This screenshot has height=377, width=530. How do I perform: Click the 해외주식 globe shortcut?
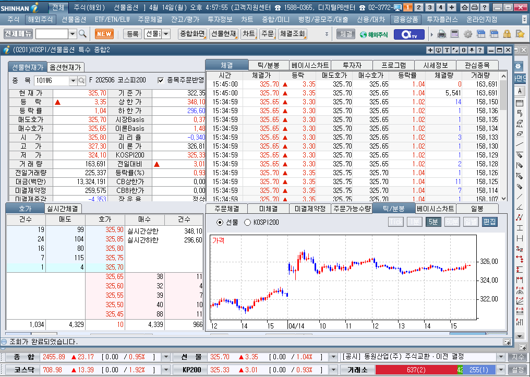point(374,34)
